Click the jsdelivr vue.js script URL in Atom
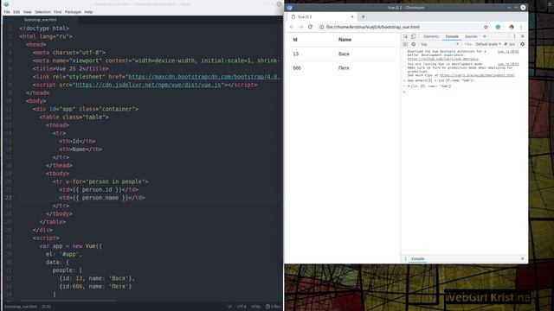The image size is (554, 311). 148,85
